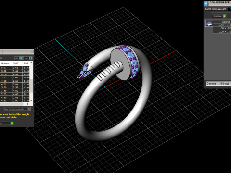Select the 4.18 grams table row
This screenshot has width=231, height=173.
(x=15, y=81)
